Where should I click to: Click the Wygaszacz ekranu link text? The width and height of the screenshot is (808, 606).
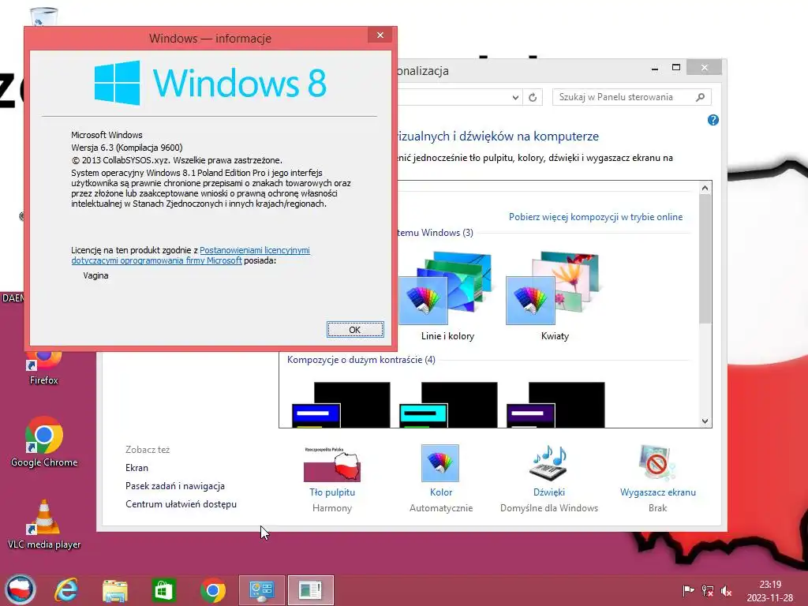pyautogui.click(x=658, y=492)
